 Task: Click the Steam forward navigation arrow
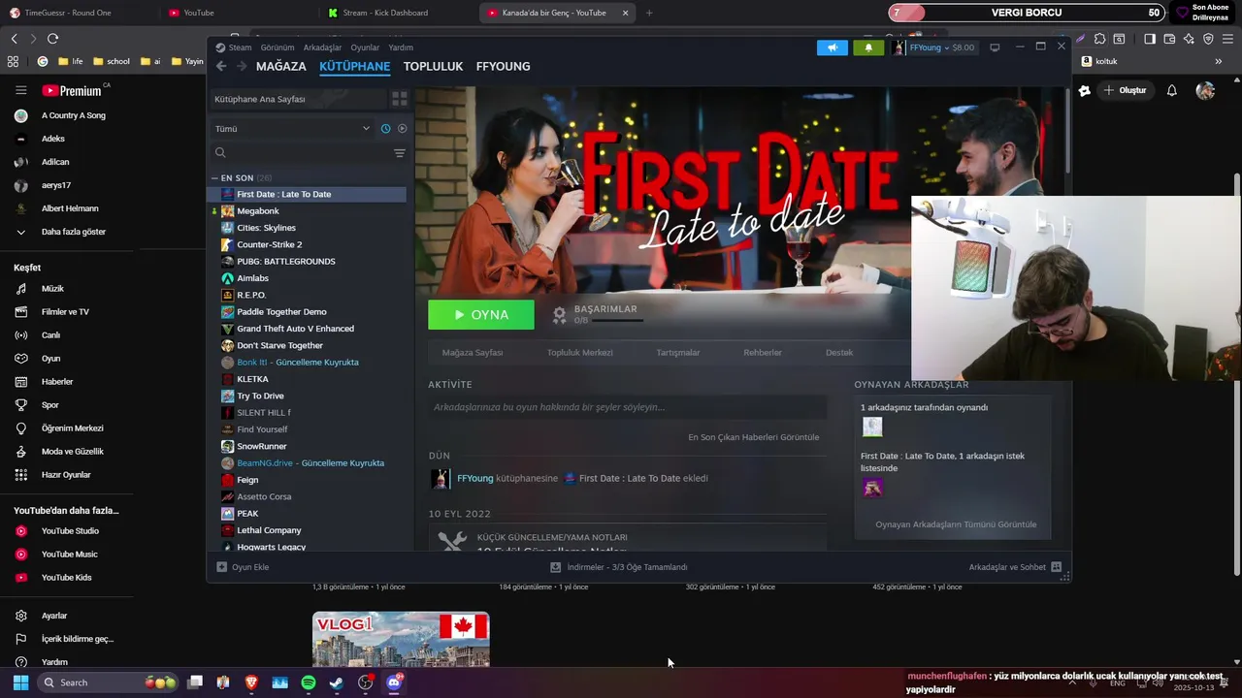click(242, 66)
